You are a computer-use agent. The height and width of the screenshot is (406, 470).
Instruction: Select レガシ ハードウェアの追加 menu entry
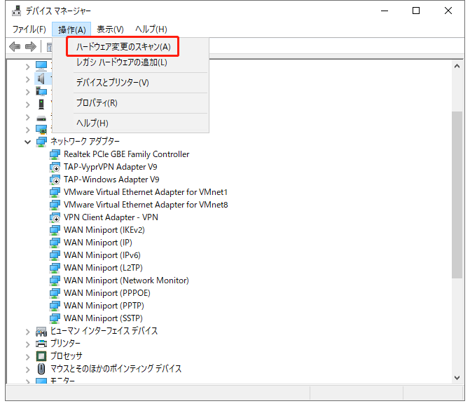tap(121, 62)
